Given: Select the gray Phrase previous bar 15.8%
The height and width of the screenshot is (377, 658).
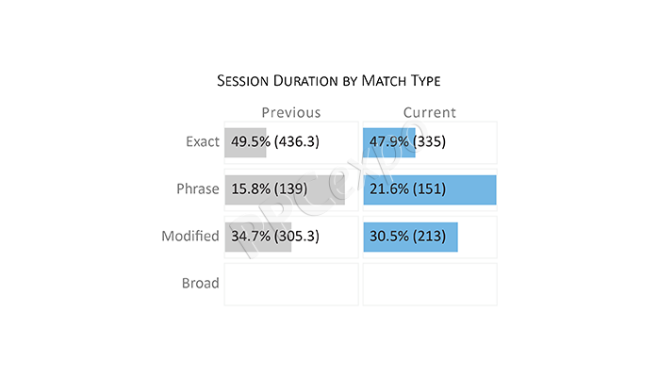Looking at the screenshot, I should pos(285,190).
